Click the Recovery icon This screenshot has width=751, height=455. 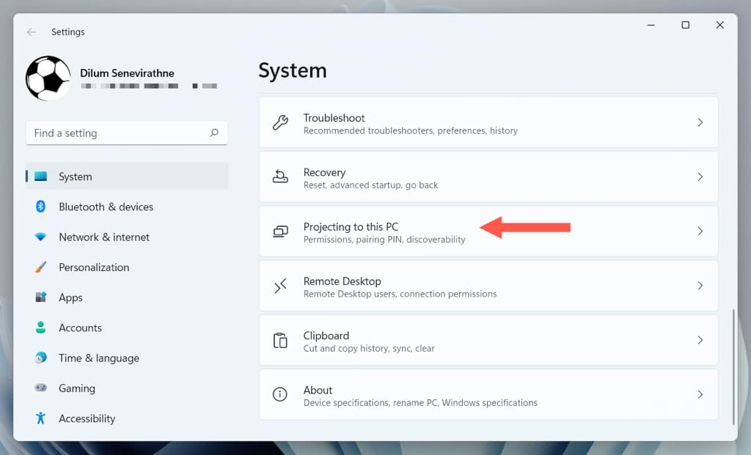[x=280, y=177]
